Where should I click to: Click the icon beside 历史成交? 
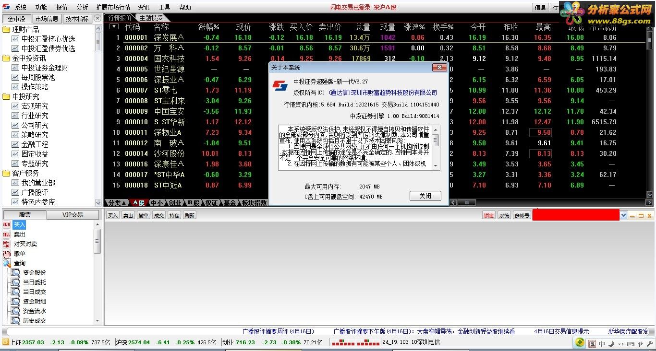[16, 320]
